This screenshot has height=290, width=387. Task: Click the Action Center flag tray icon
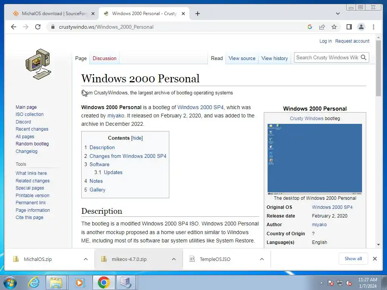[331, 283]
